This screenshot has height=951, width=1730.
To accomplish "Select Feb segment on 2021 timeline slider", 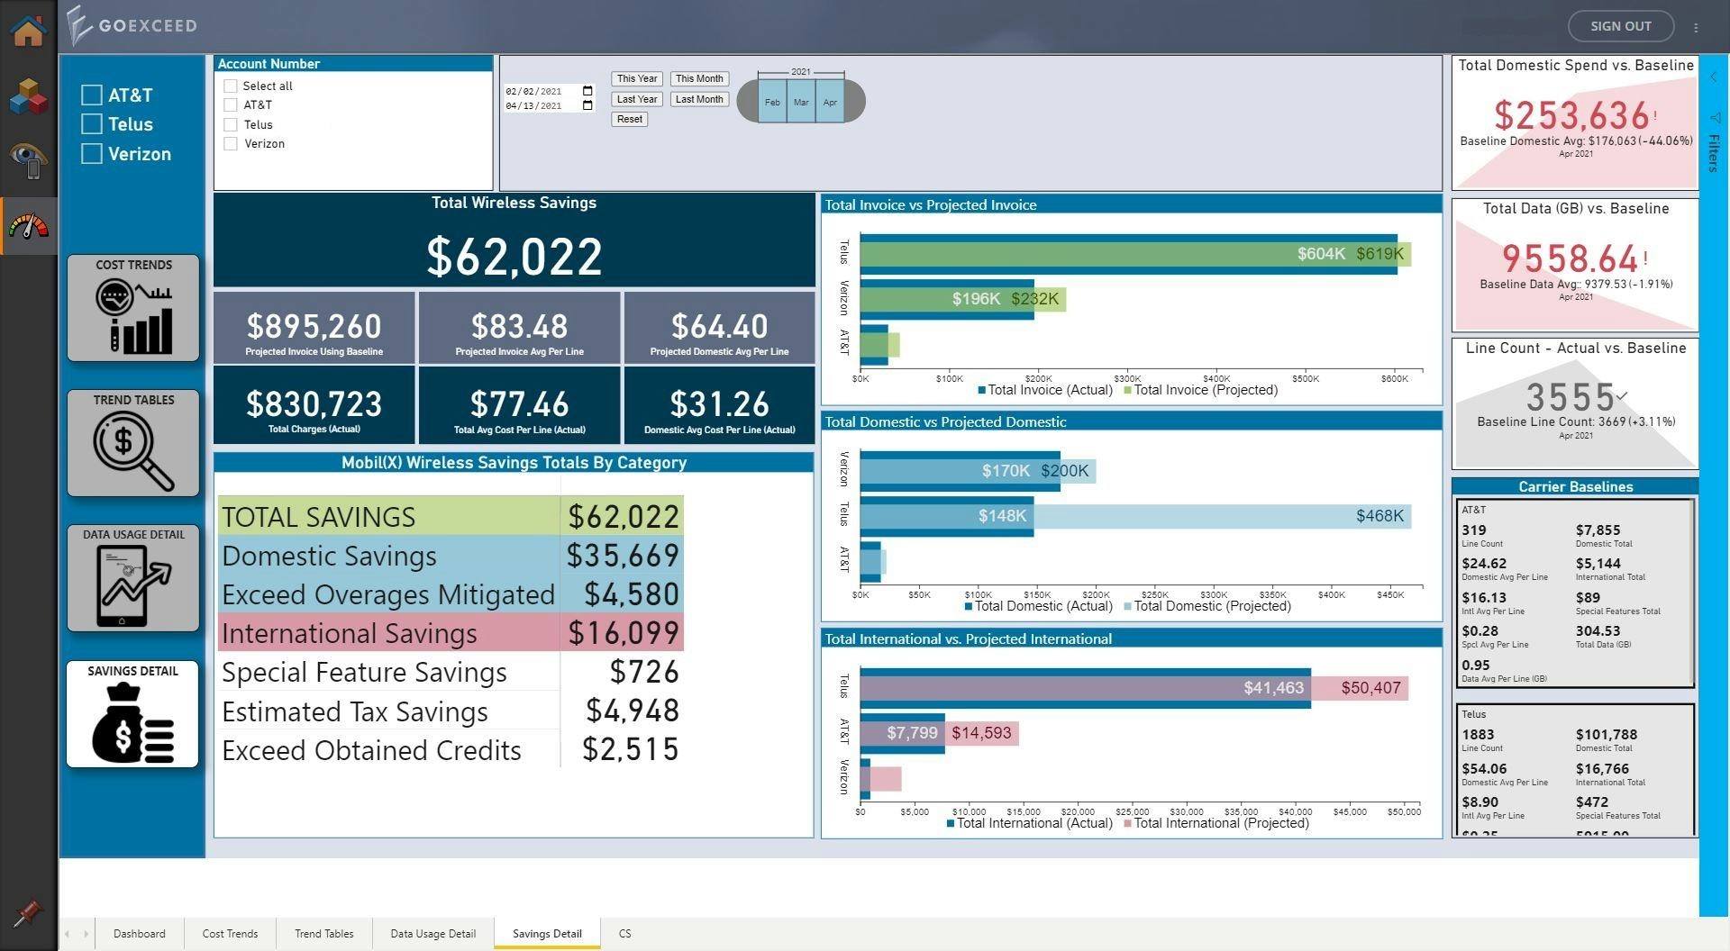I will pos(772,101).
